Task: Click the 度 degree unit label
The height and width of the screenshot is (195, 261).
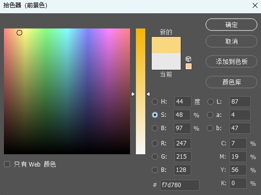Action: coord(197,102)
